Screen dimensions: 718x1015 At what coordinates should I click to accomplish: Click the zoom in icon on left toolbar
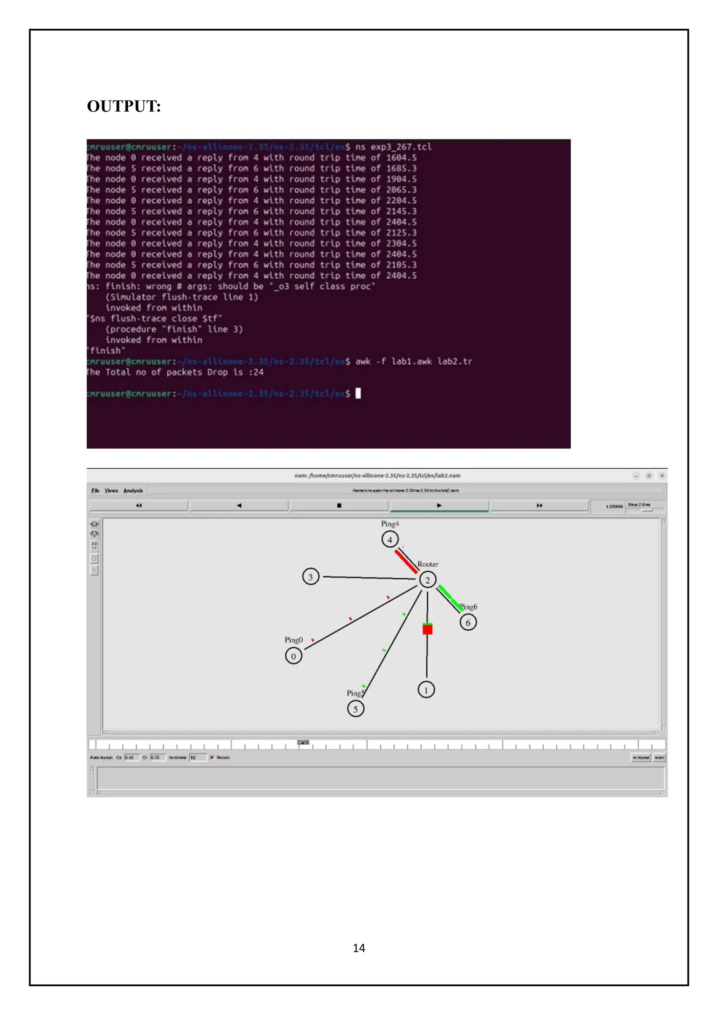pos(94,524)
